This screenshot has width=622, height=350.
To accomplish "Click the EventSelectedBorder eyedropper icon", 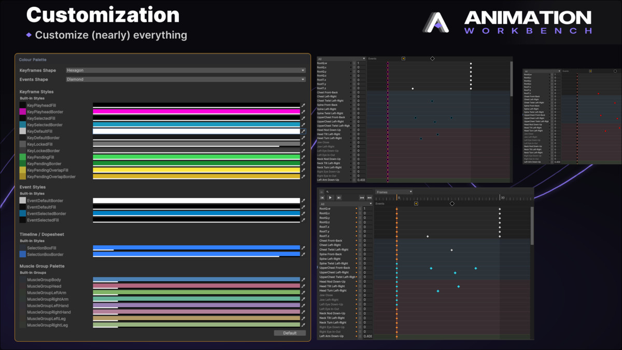I will pyautogui.click(x=304, y=214).
